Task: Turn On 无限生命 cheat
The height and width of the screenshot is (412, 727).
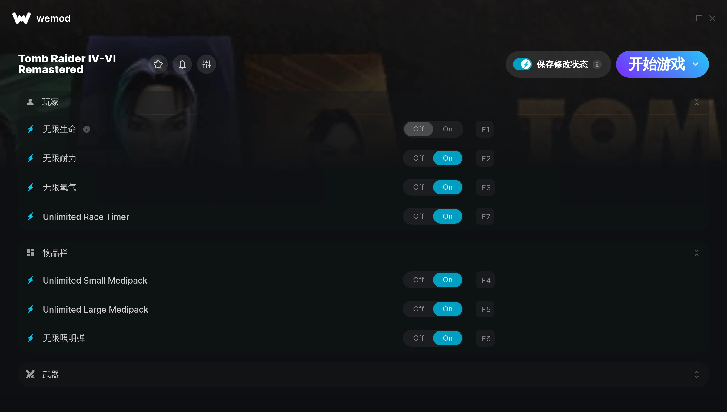Action: [x=448, y=129]
